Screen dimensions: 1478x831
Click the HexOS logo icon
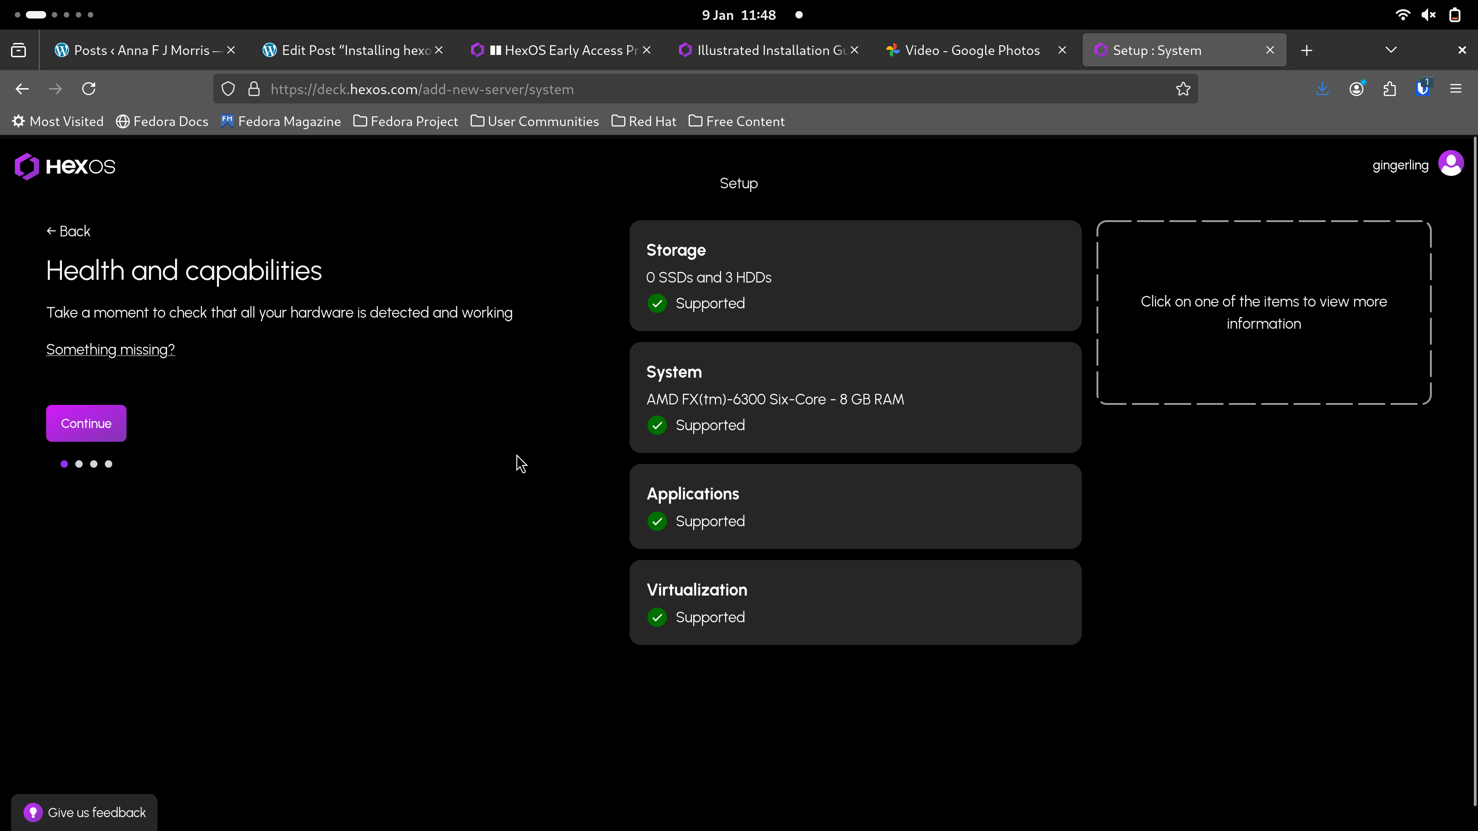click(27, 166)
